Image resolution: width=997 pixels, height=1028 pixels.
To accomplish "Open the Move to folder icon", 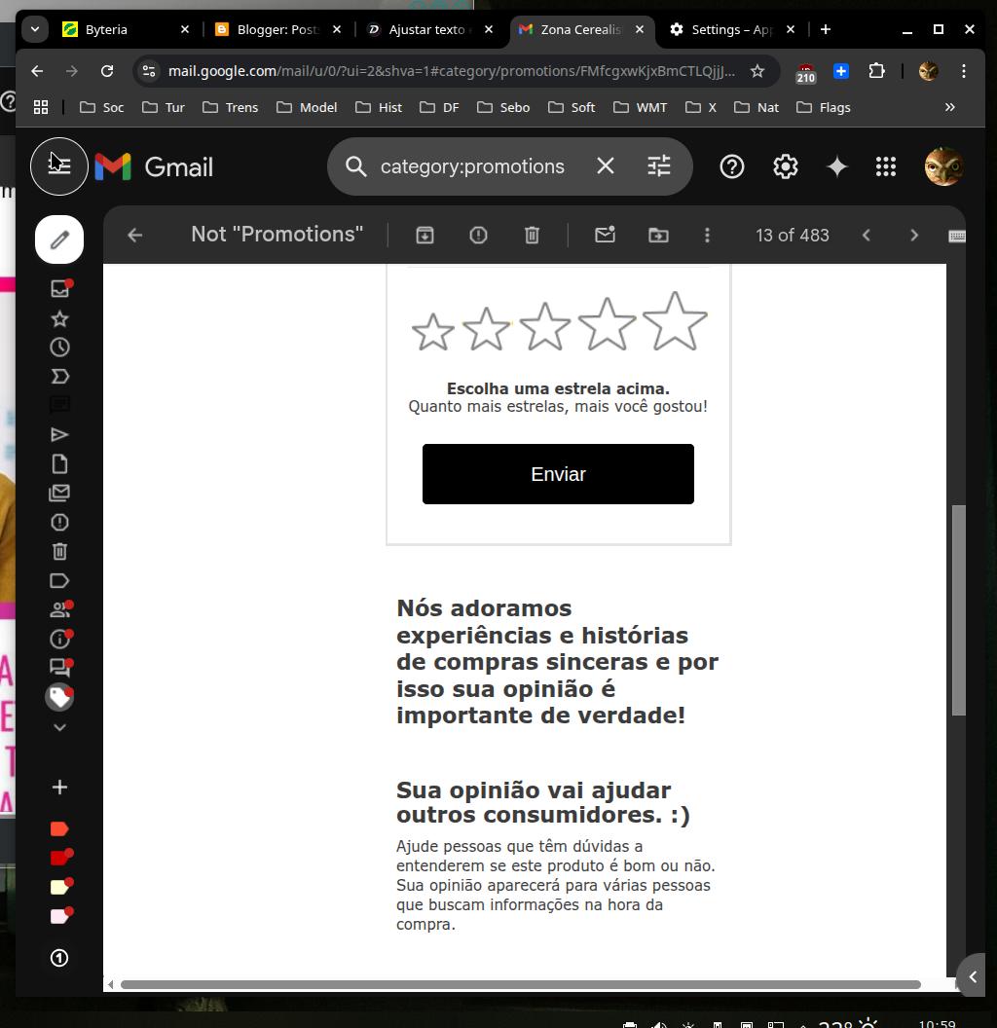I will pos(658,235).
